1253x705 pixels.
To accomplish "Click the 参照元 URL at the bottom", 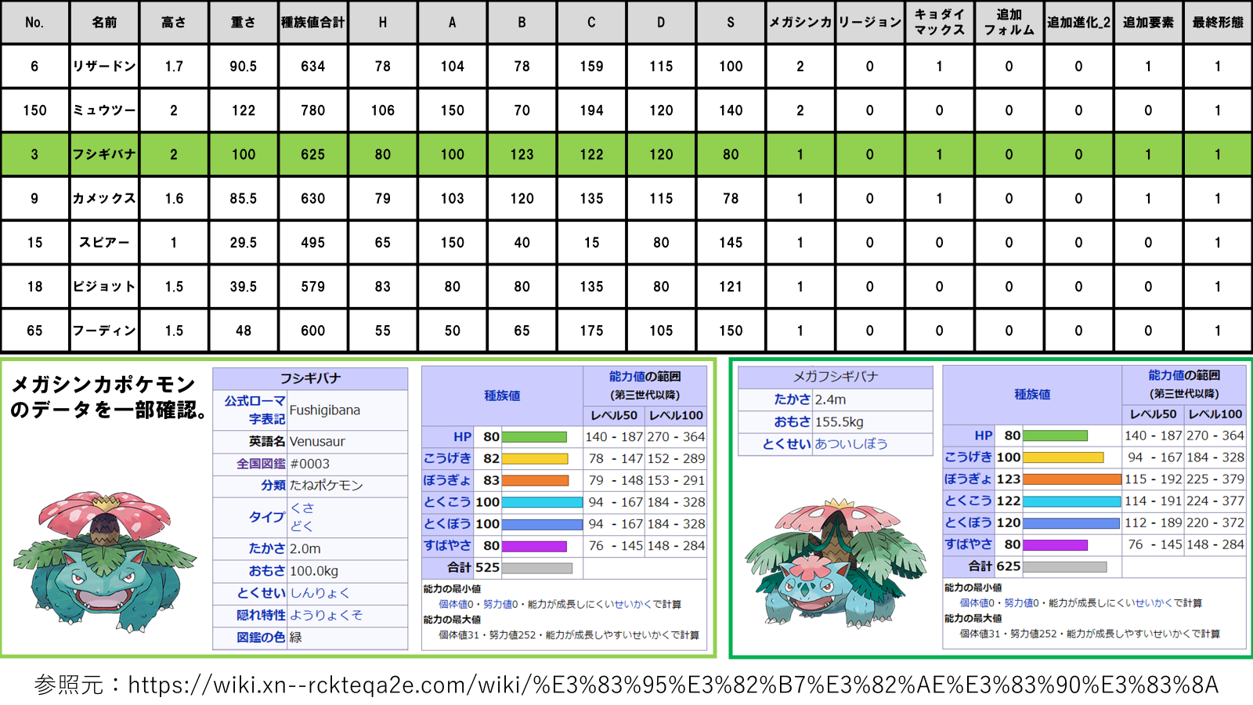I will [673, 685].
